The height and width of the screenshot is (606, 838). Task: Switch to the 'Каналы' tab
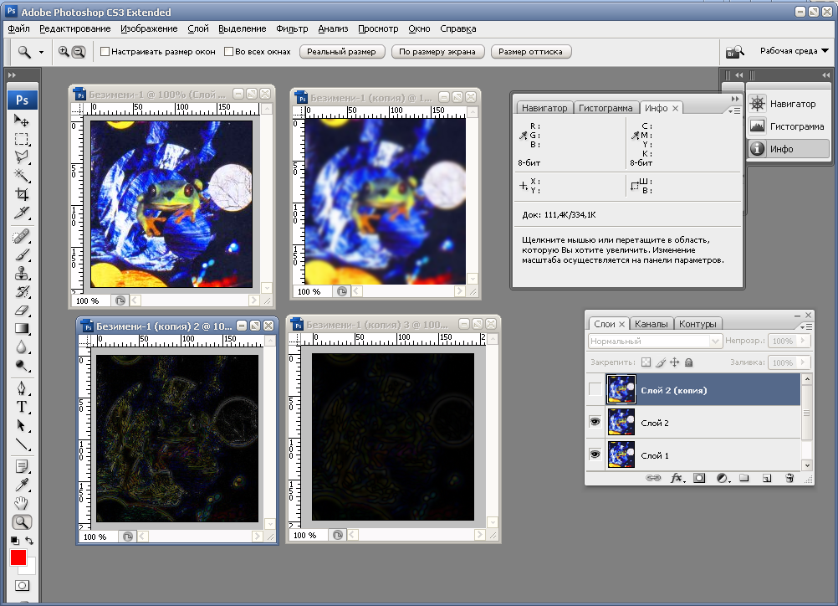point(651,324)
